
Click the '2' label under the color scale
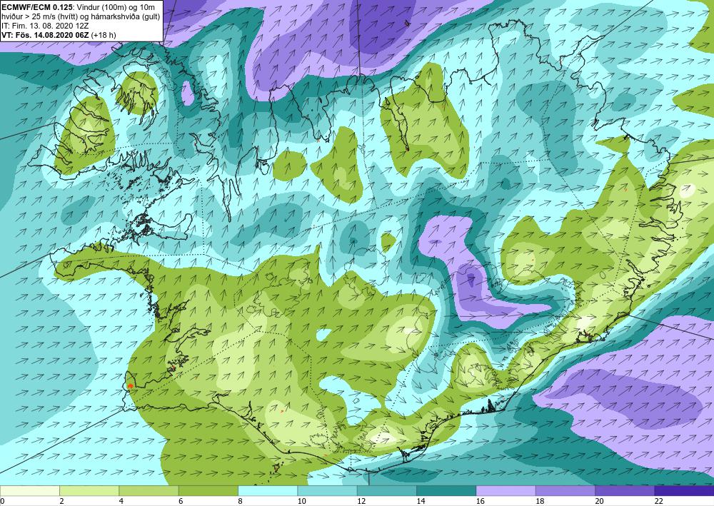click(61, 501)
